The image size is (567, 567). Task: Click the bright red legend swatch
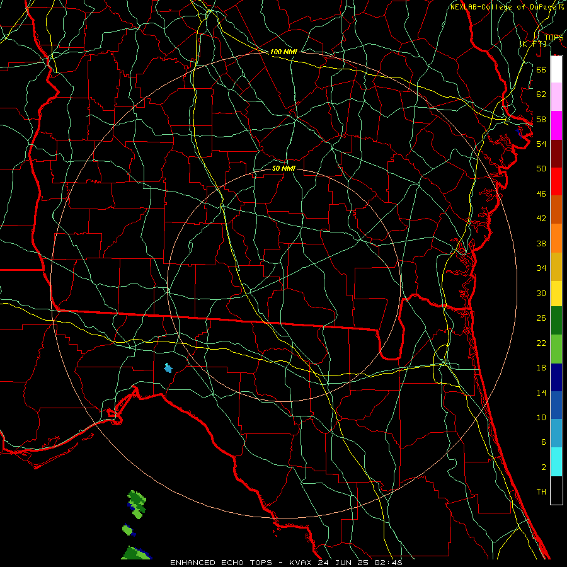(x=556, y=181)
